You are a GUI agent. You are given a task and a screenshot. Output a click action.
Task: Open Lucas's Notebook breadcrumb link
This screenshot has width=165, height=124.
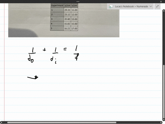(x=124, y=7)
